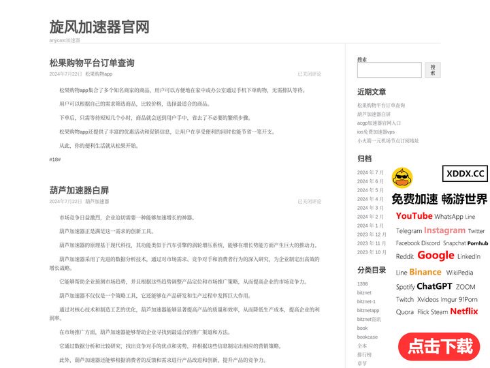Open category 排行榜
Viewport: 490px width, 368px height.
tap(364, 354)
